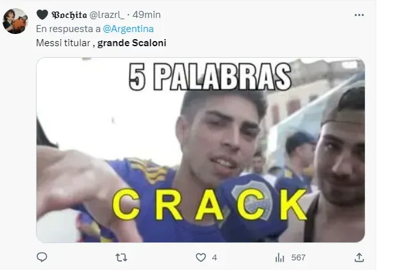The width and height of the screenshot is (393, 270).
Task: Click the yellow CRACK caption on image
Action: pyautogui.click(x=210, y=205)
